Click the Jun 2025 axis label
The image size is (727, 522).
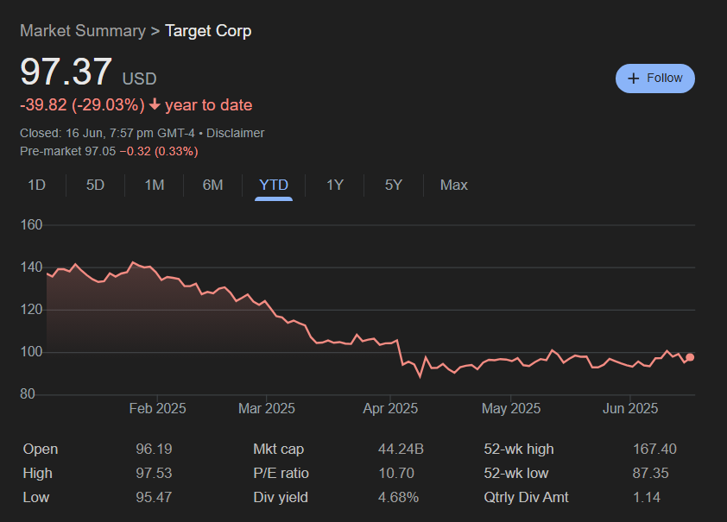[x=630, y=408]
